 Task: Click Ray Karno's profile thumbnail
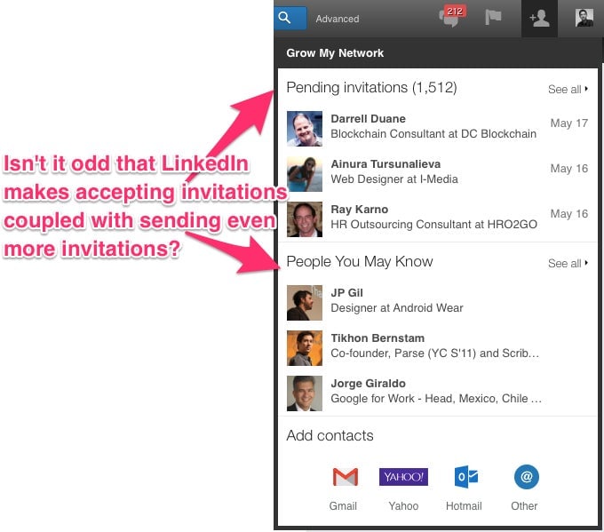click(x=305, y=218)
